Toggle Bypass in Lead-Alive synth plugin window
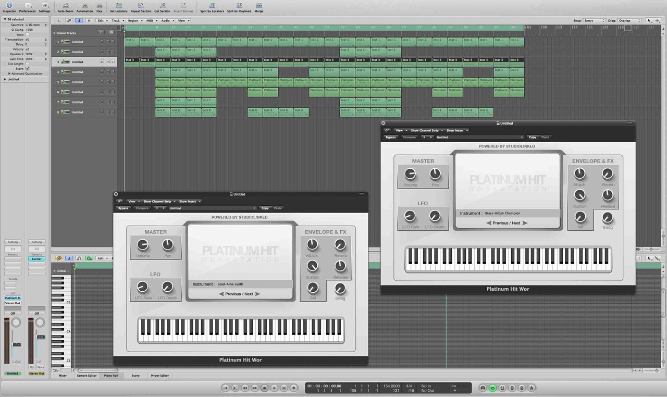 (x=123, y=208)
